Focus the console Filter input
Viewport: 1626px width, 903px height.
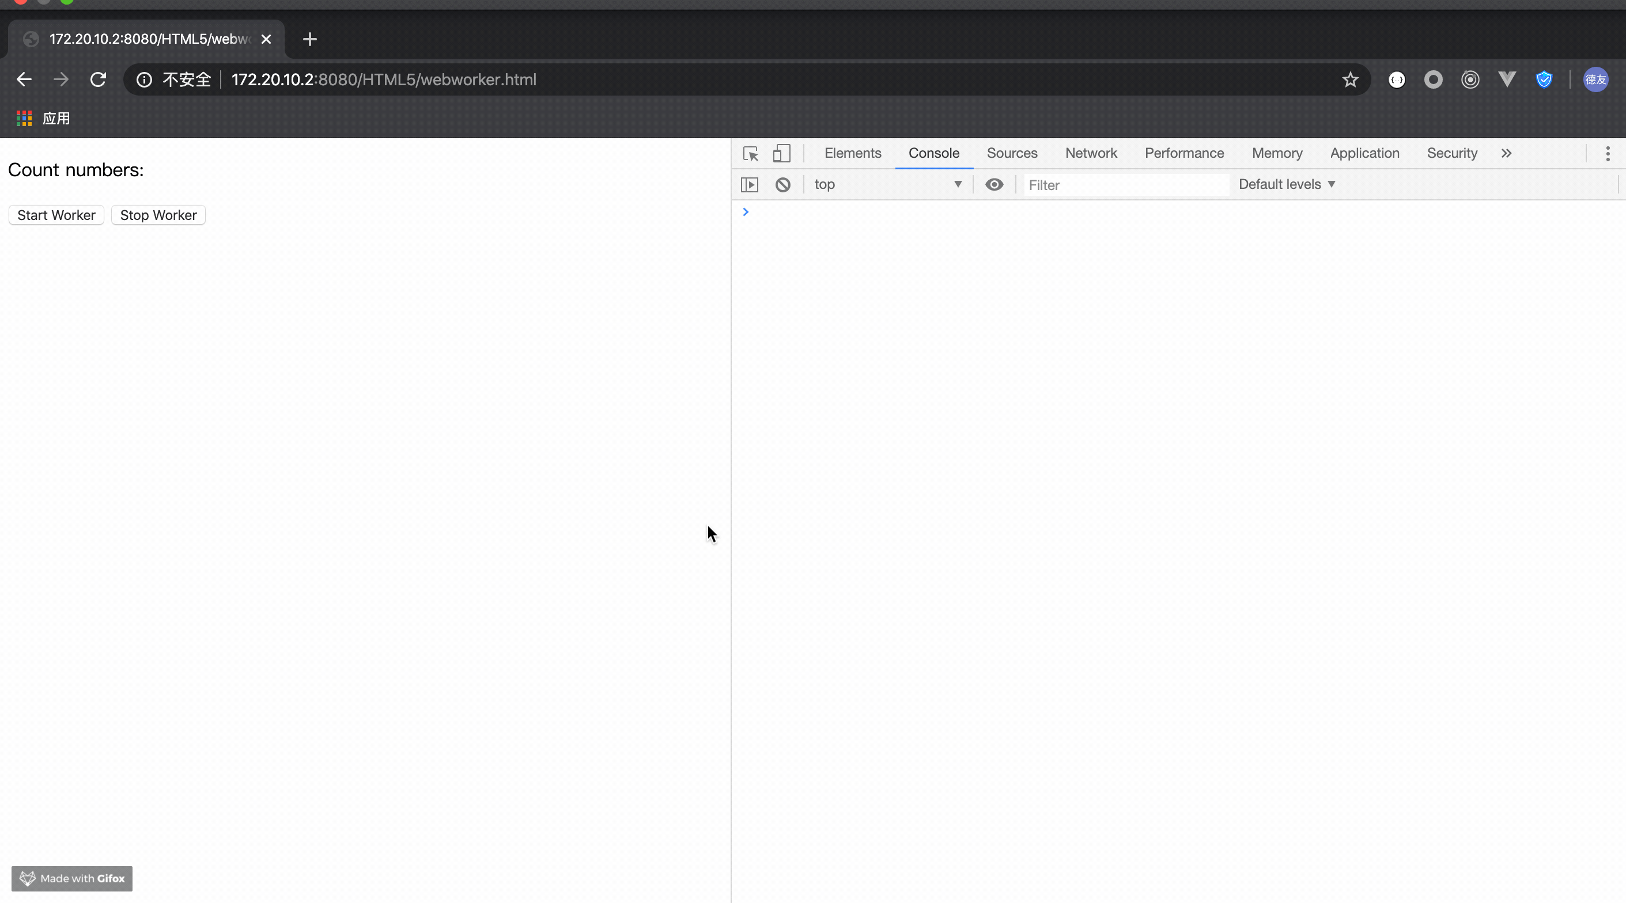[1126, 185]
